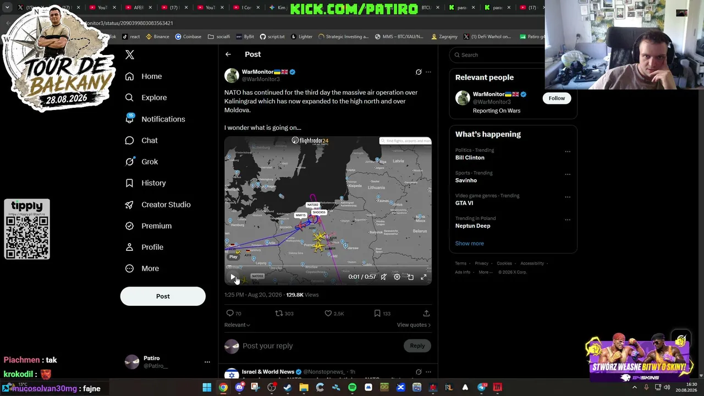Open video settings gear

point(397,277)
